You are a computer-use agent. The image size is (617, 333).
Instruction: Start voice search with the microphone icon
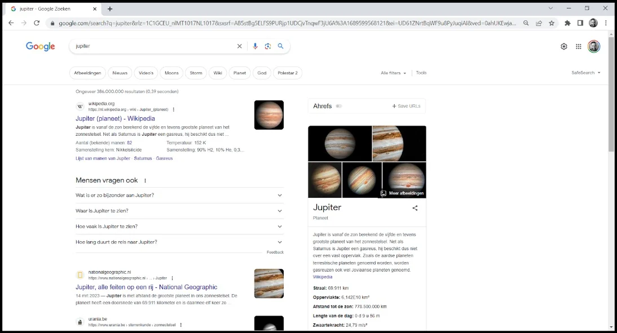255,46
